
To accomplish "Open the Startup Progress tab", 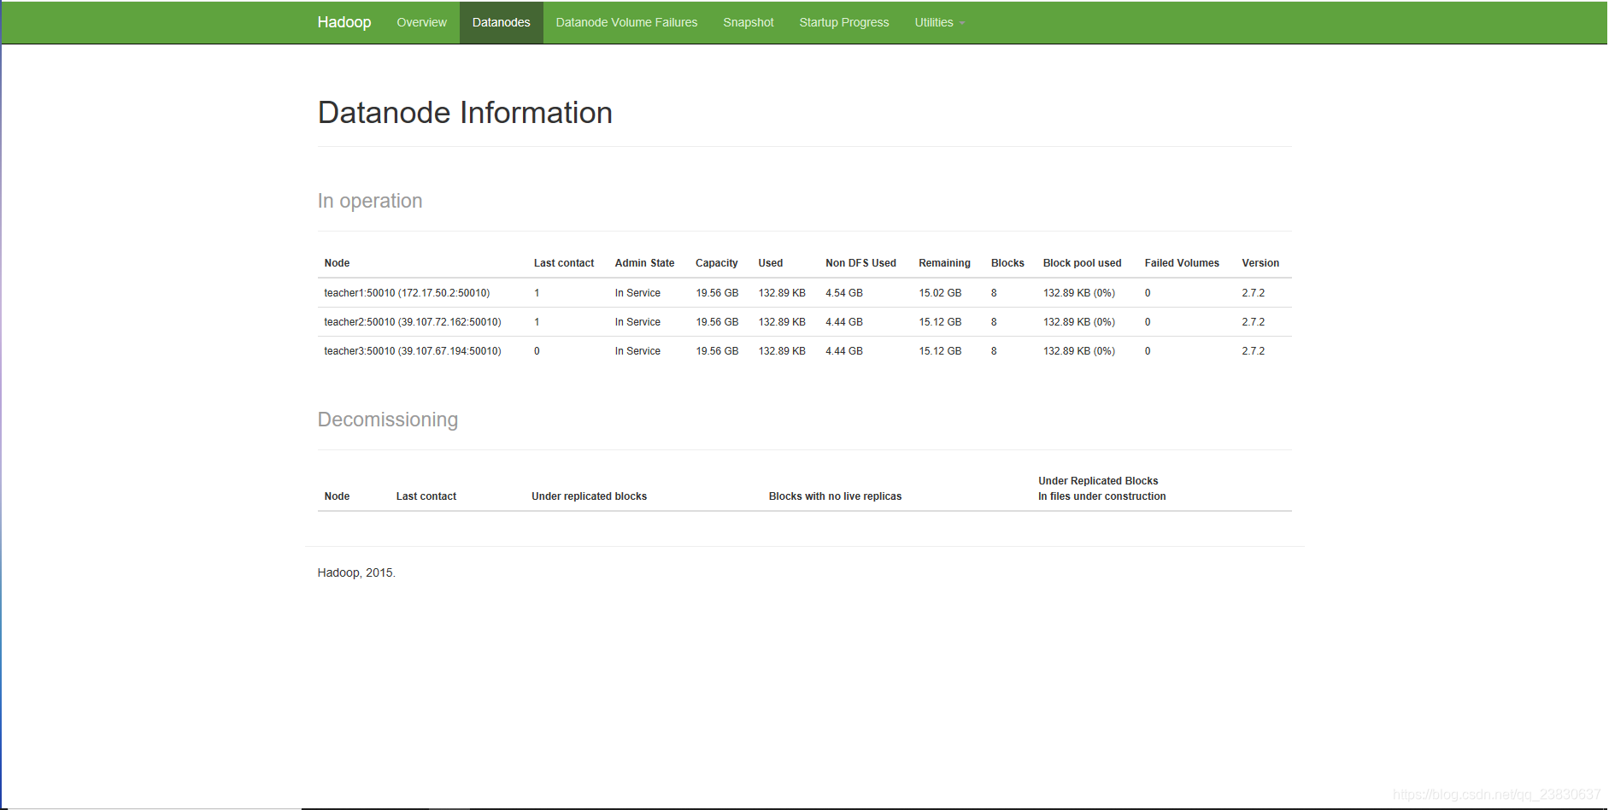I will tap(843, 22).
